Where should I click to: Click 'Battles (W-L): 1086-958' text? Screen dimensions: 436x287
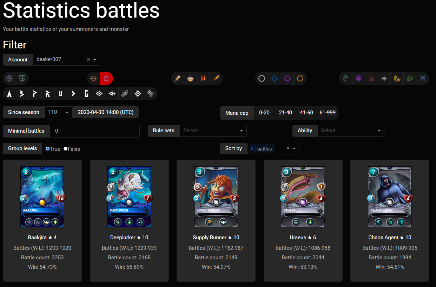click(303, 248)
